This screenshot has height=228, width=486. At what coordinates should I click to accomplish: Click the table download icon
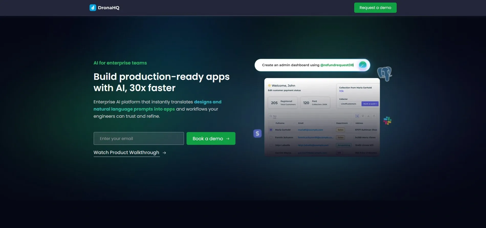coord(368,116)
